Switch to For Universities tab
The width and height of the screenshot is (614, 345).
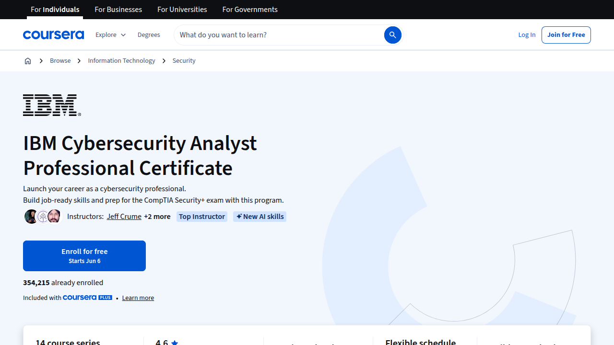coord(182,10)
